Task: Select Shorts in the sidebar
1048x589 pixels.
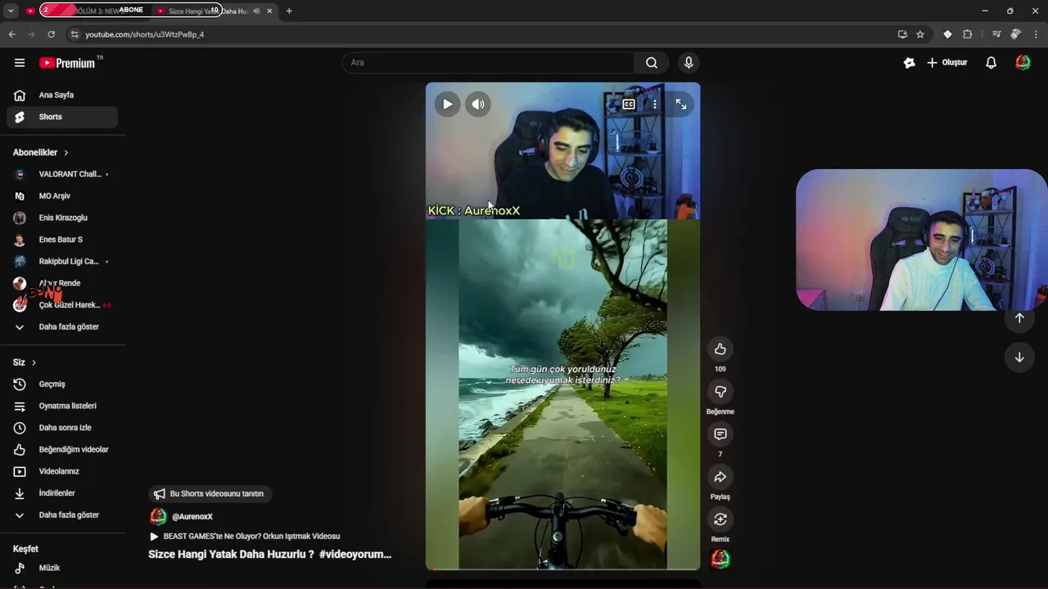Action: pos(62,117)
